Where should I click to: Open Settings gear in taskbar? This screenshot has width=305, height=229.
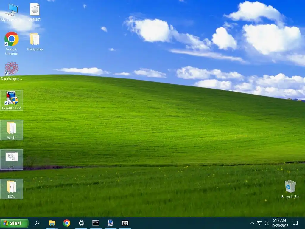[x=81, y=223]
